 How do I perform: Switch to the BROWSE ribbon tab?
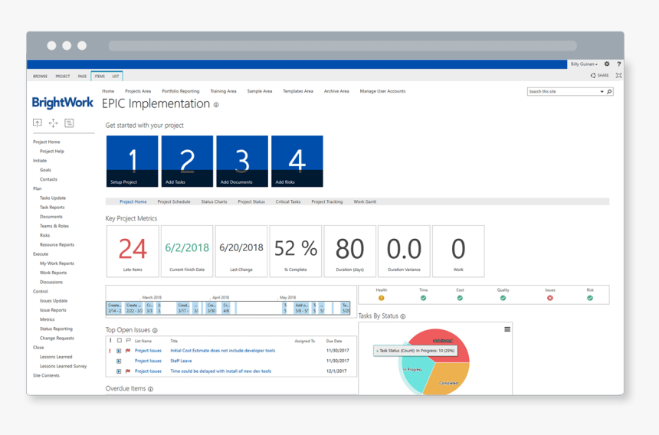tap(41, 77)
